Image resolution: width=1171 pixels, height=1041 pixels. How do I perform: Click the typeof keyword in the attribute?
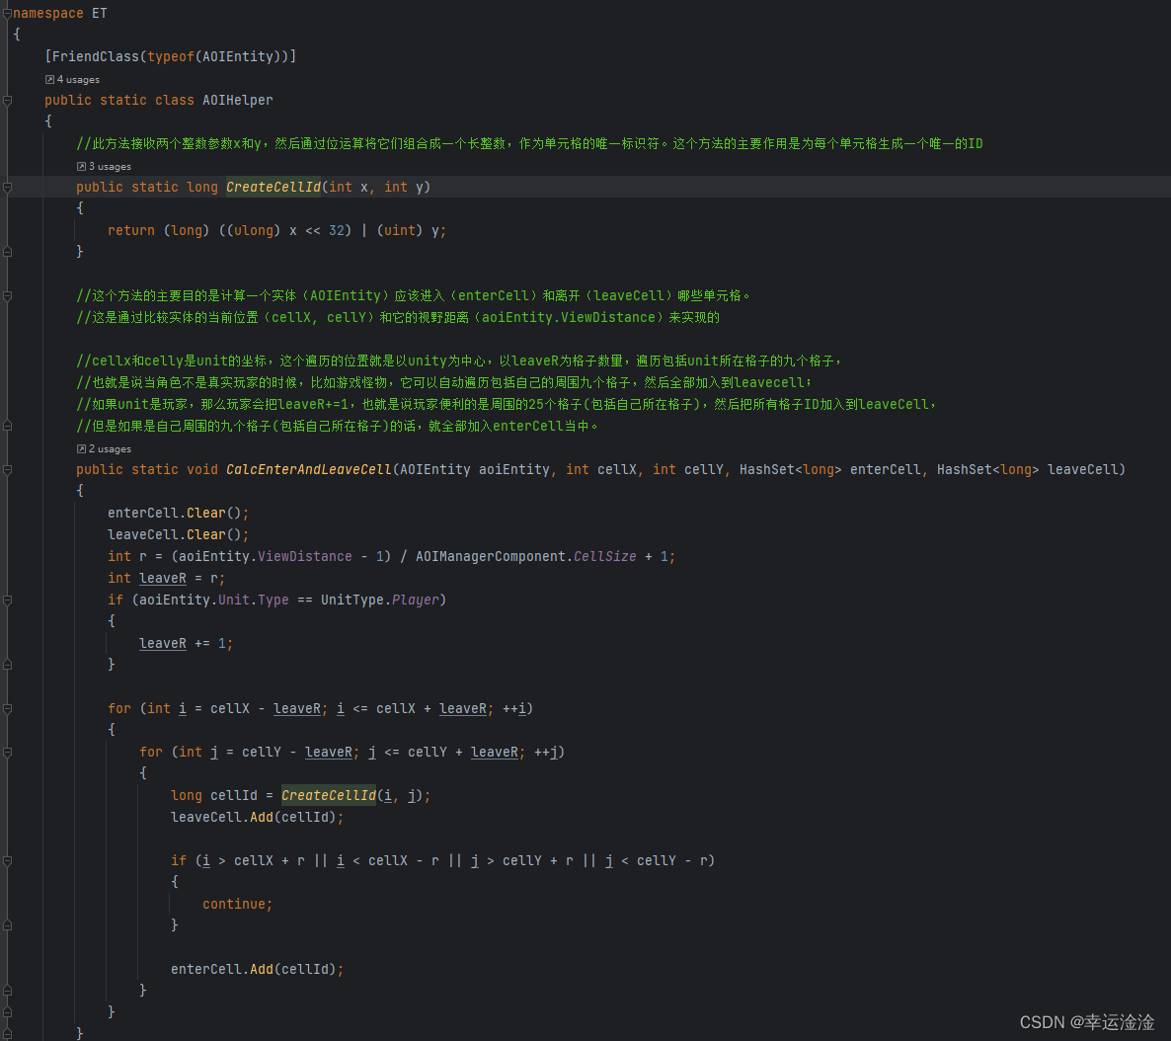(x=170, y=57)
